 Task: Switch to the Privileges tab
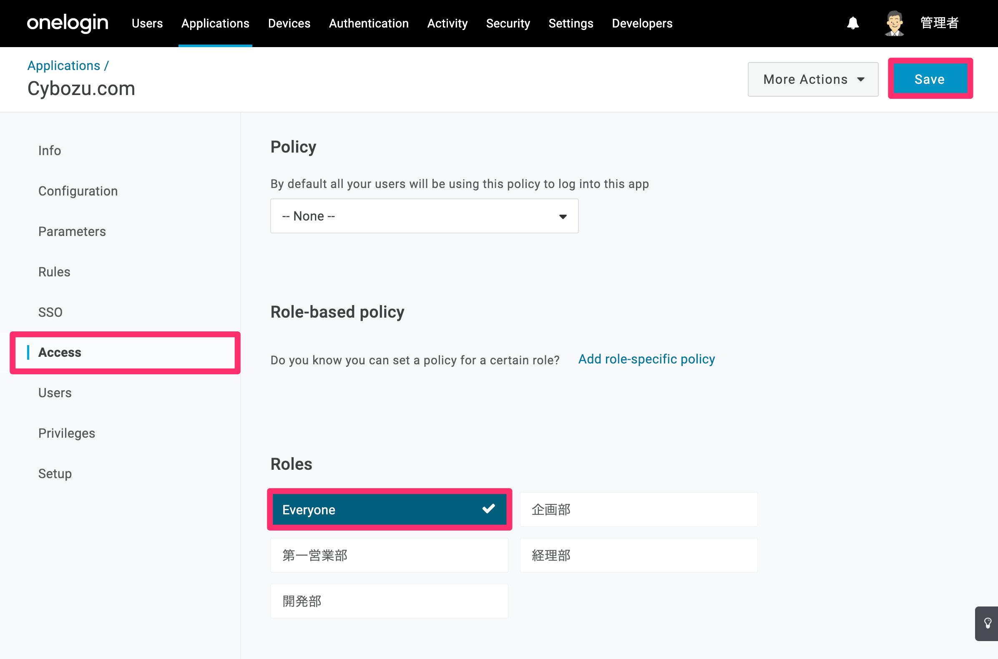point(66,433)
